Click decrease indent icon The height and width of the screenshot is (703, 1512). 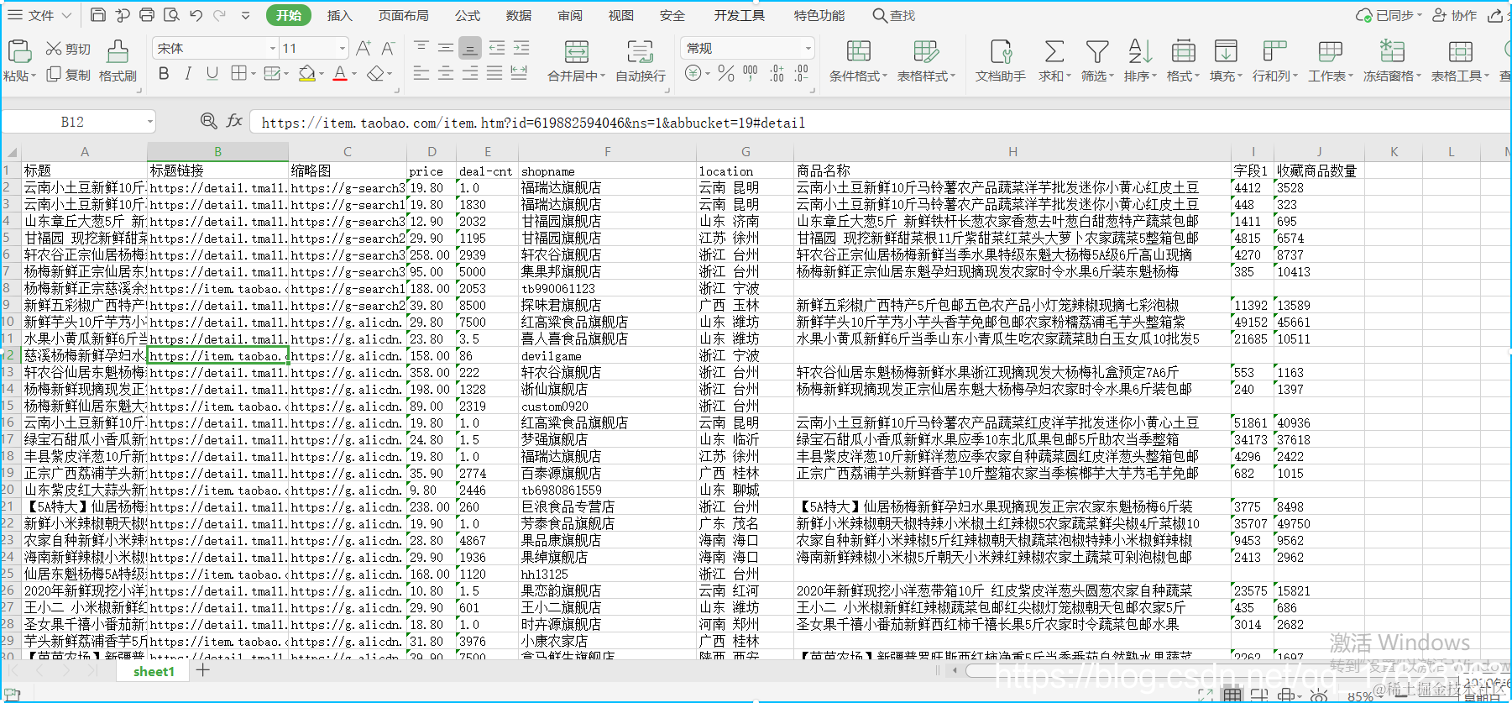[x=497, y=48]
